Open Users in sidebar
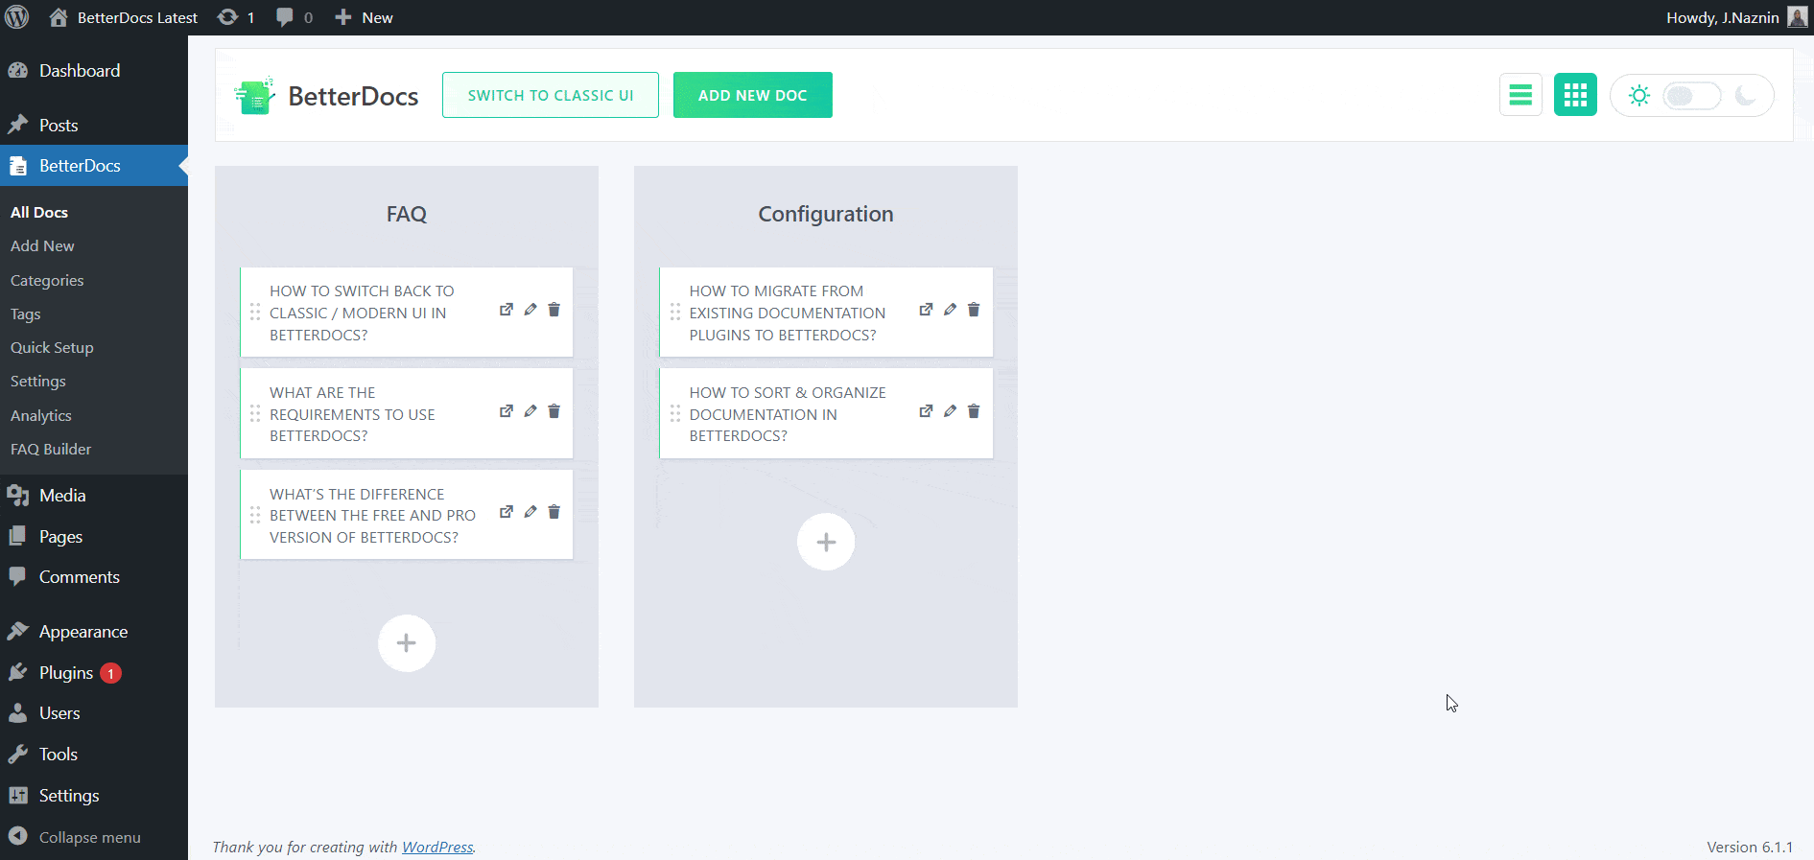1814x860 pixels. pyautogui.click(x=94, y=713)
